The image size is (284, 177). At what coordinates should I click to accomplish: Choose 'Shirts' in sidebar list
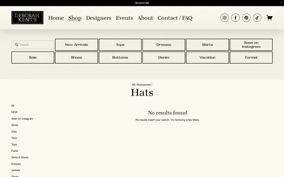15,125
